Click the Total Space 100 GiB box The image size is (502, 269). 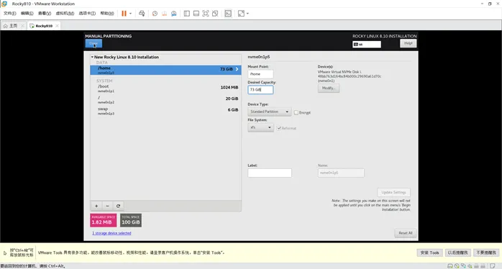pos(131,220)
